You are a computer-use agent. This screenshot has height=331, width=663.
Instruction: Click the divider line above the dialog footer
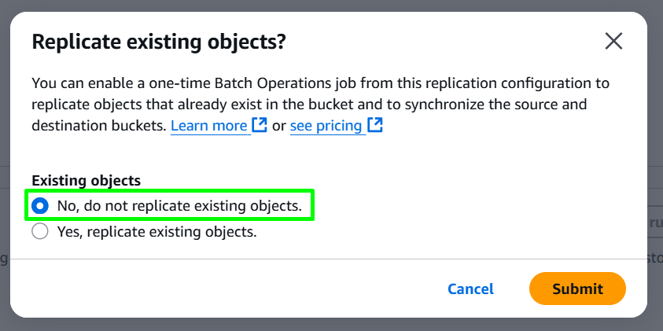point(329,259)
